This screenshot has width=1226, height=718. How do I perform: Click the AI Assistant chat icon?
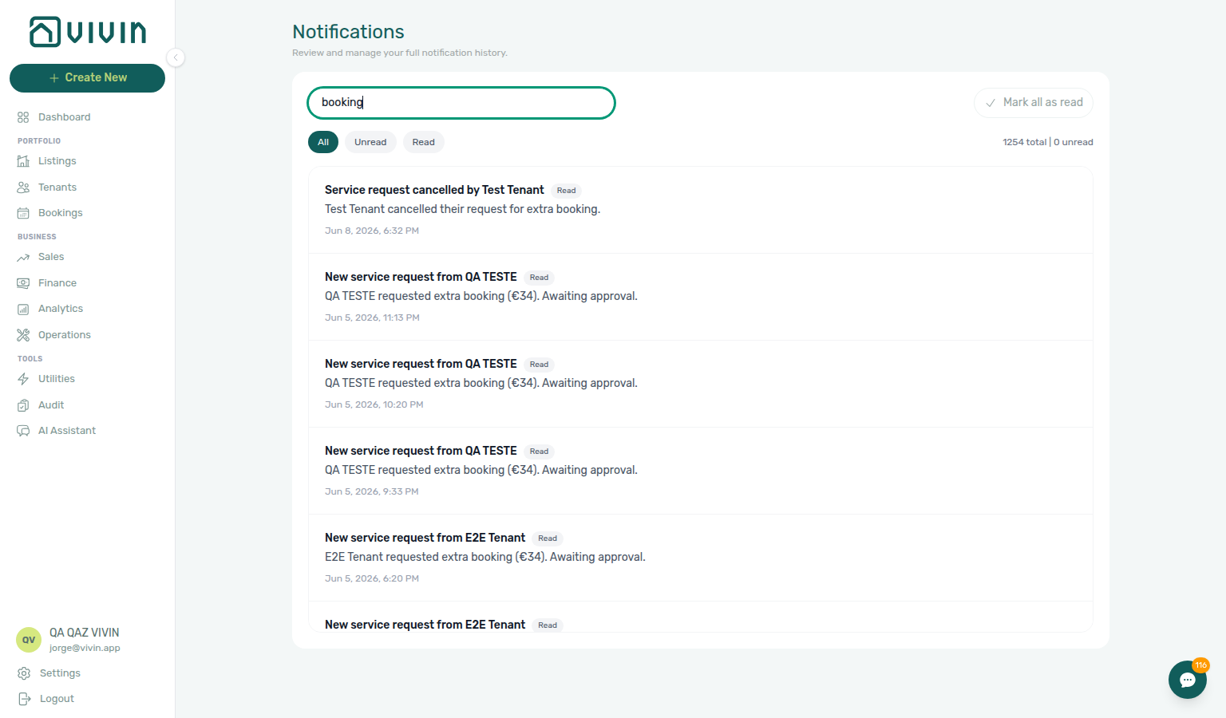click(x=23, y=431)
